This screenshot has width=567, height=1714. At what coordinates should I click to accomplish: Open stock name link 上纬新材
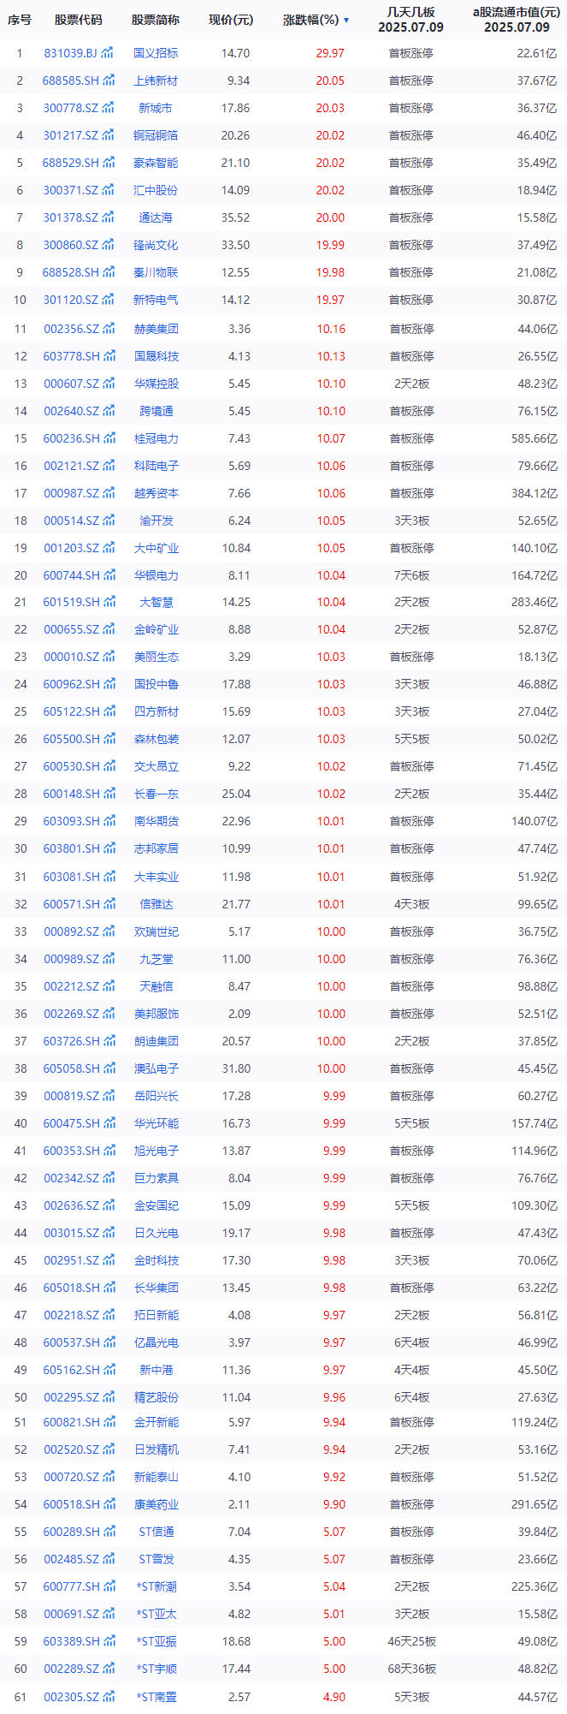[156, 80]
